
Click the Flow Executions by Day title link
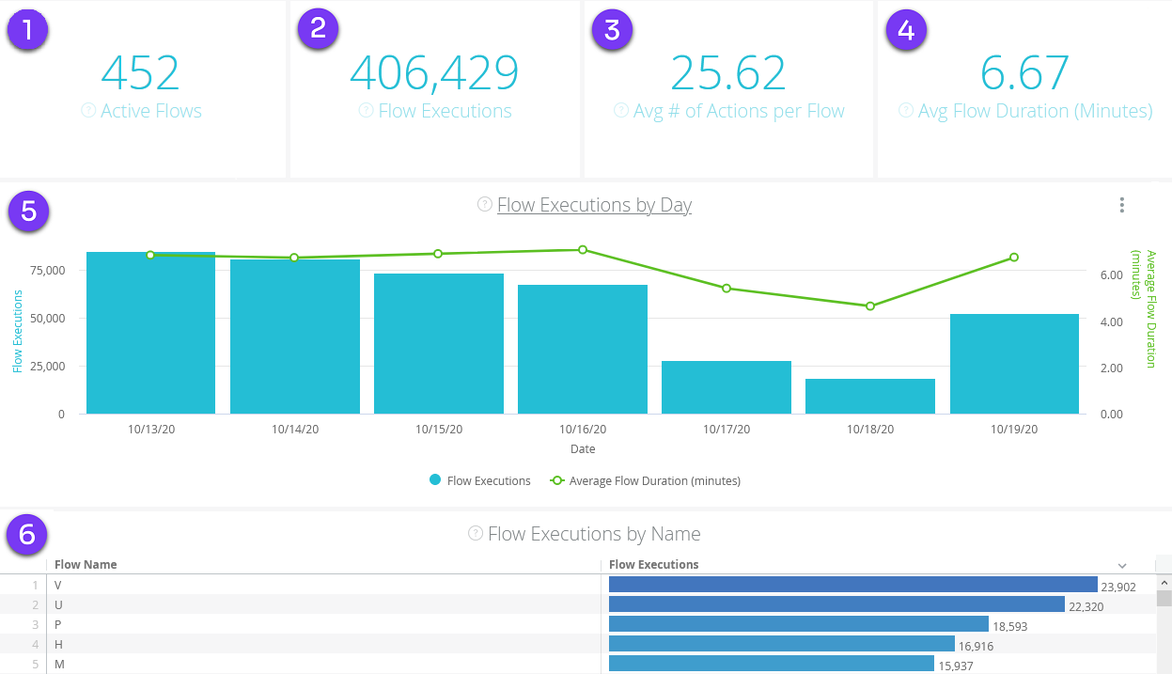594,205
